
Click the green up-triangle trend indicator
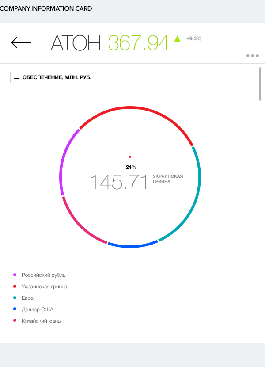click(x=177, y=38)
